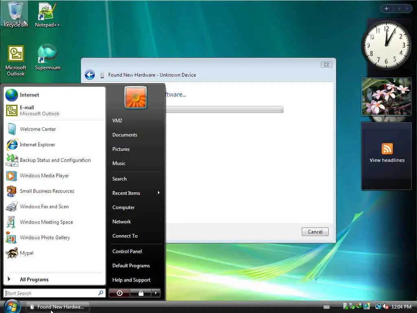Click the Windows Sidebar tray icon

point(367,307)
